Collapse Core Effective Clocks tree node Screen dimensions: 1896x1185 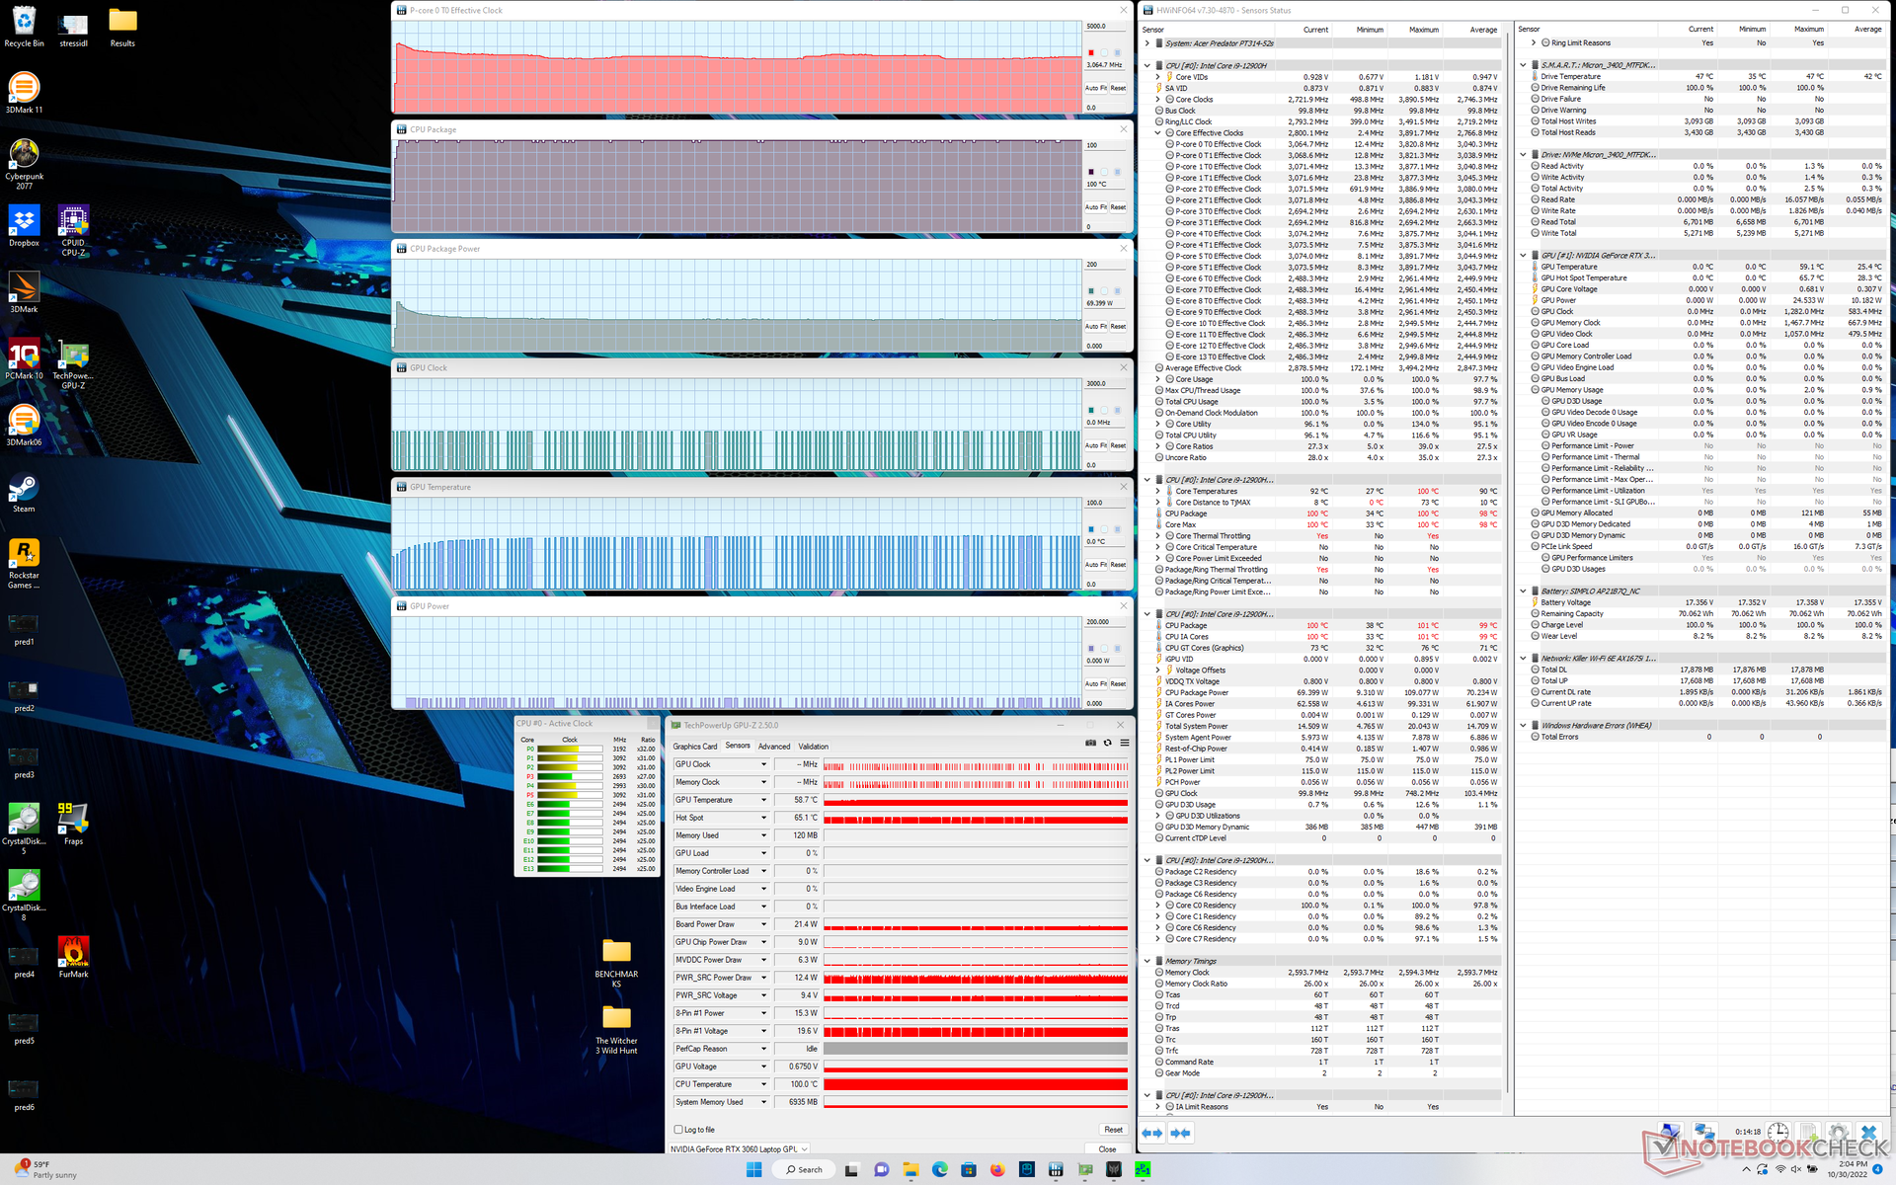(1158, 133)
